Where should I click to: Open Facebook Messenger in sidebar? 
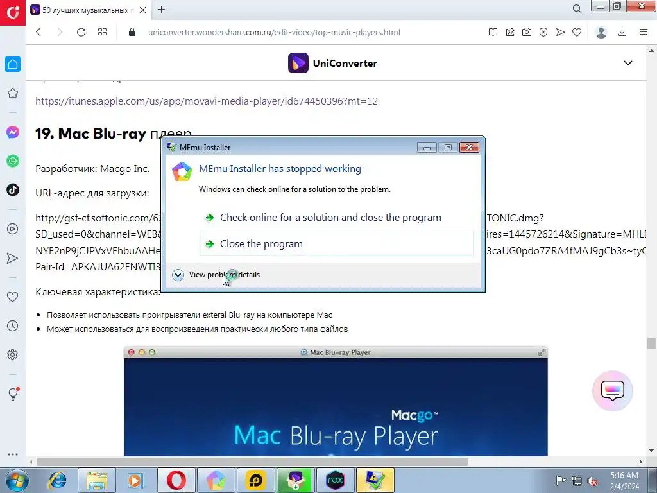click(13, 132)
